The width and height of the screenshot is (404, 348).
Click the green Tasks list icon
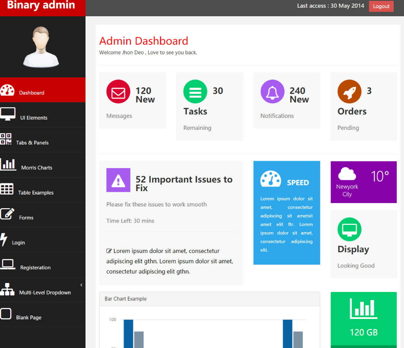coord(195,92)
